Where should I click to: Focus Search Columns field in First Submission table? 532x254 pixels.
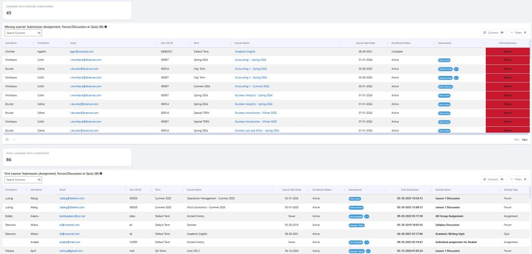tap(21, 180)
